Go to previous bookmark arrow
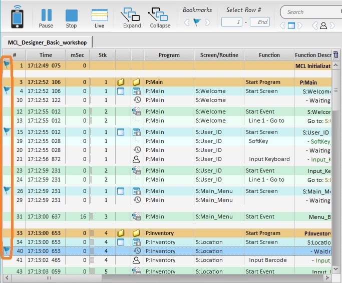The image size is (342, 283). (187, 22)
